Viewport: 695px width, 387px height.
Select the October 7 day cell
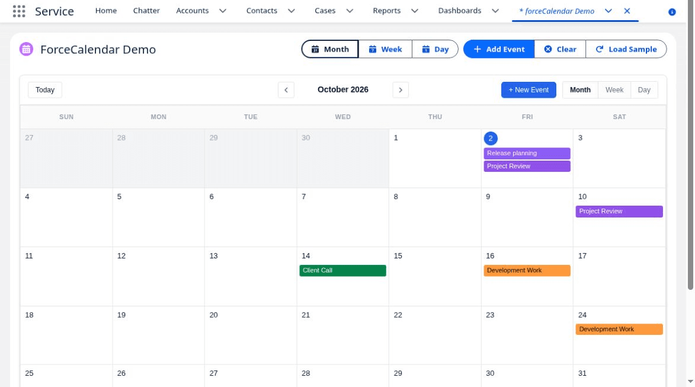point(342,218)
